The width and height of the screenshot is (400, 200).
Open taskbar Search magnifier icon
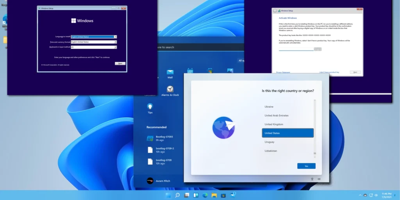177,195
